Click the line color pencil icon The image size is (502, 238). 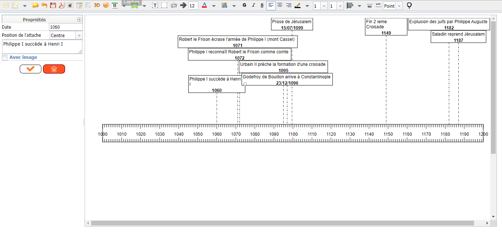pyautogui.click(x=298, y=6)
